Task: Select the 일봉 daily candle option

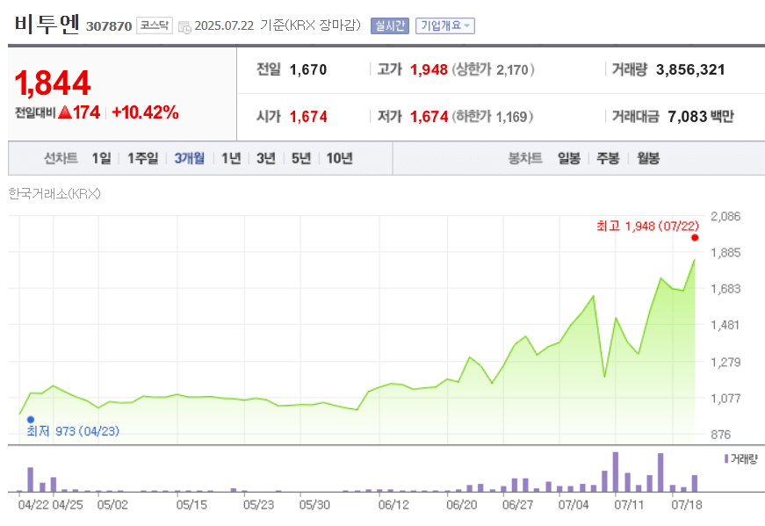Action: click(567, 158)
